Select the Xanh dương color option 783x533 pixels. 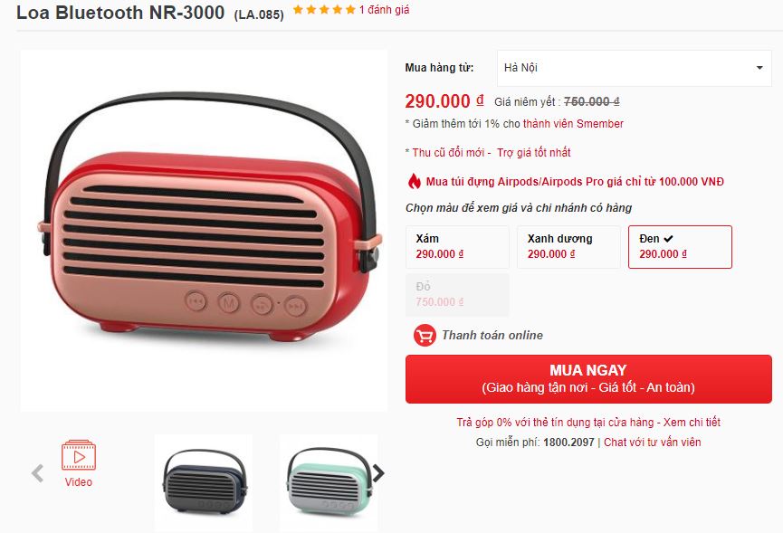click(568, 247)
